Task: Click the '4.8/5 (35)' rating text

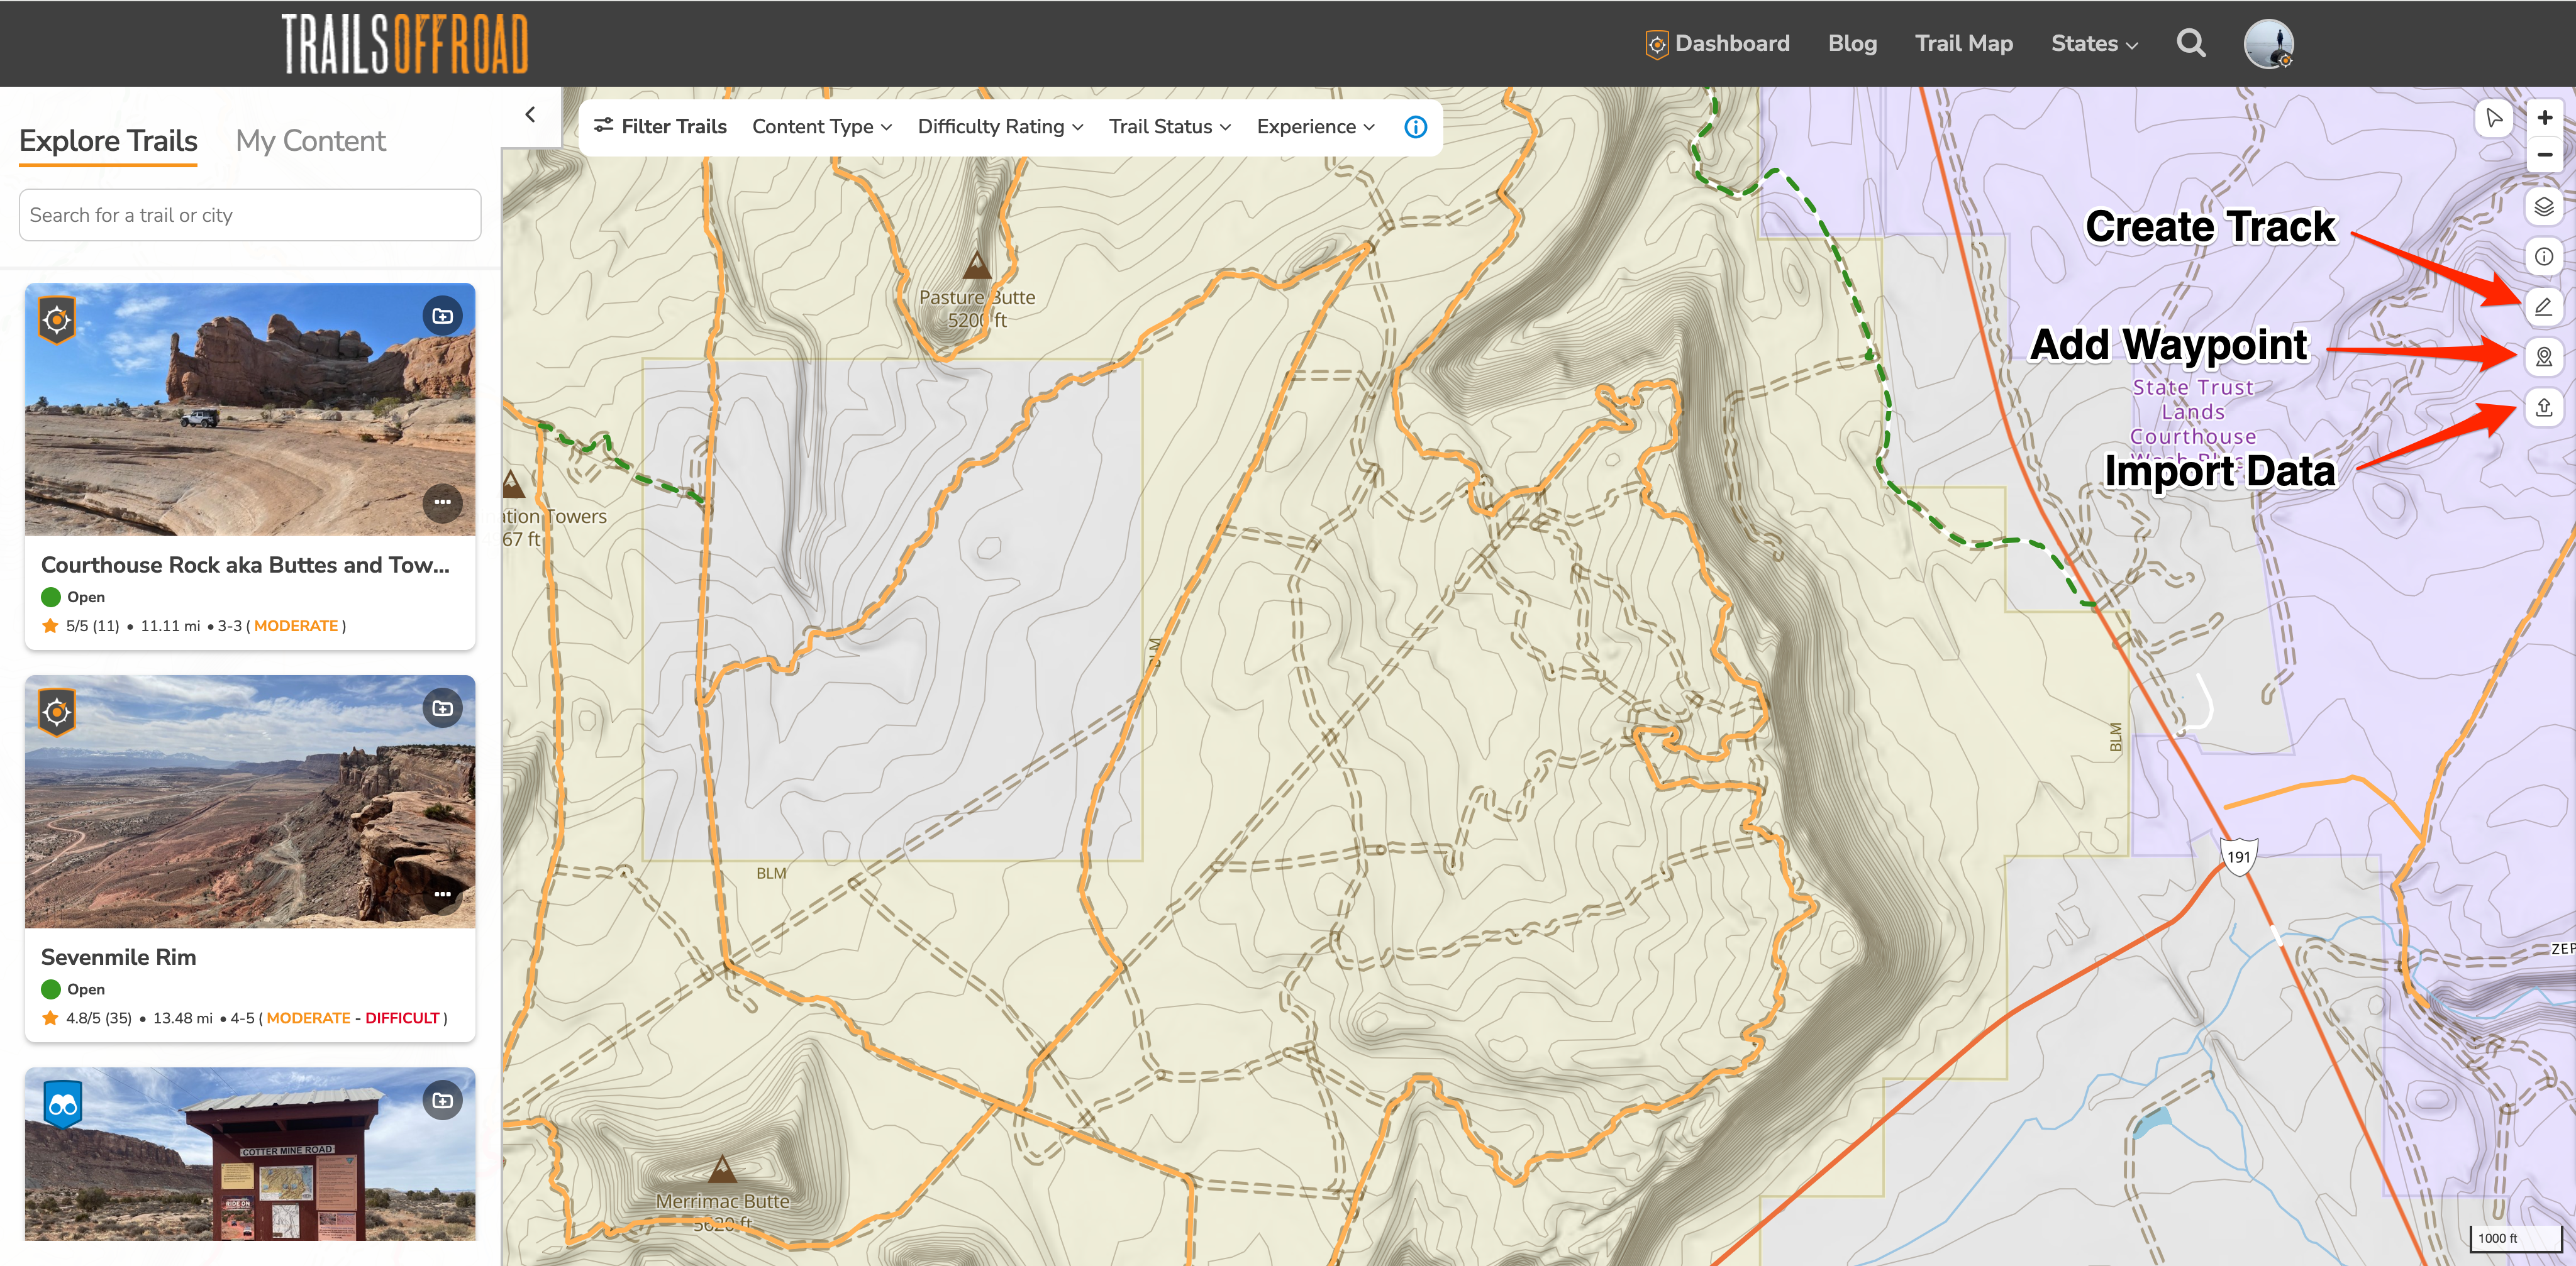Action: 99,1018
